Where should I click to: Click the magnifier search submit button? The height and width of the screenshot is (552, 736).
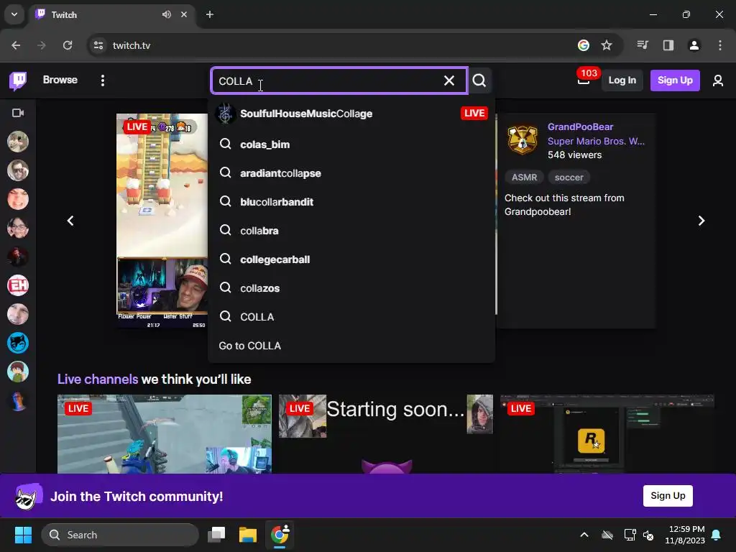point(479,80)
